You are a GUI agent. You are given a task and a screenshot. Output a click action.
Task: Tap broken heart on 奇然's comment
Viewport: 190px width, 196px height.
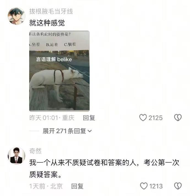(178, 186)
